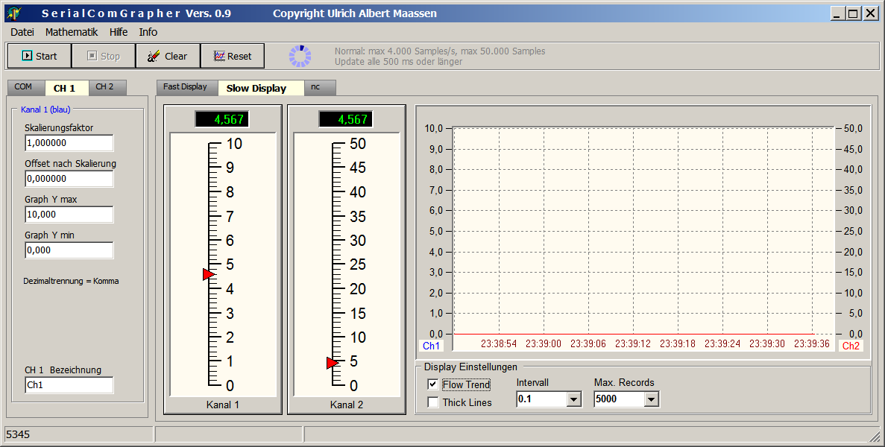Click the red Ch2 legend label
Screen dimensions: 885x447
click(x=851, y=346)
